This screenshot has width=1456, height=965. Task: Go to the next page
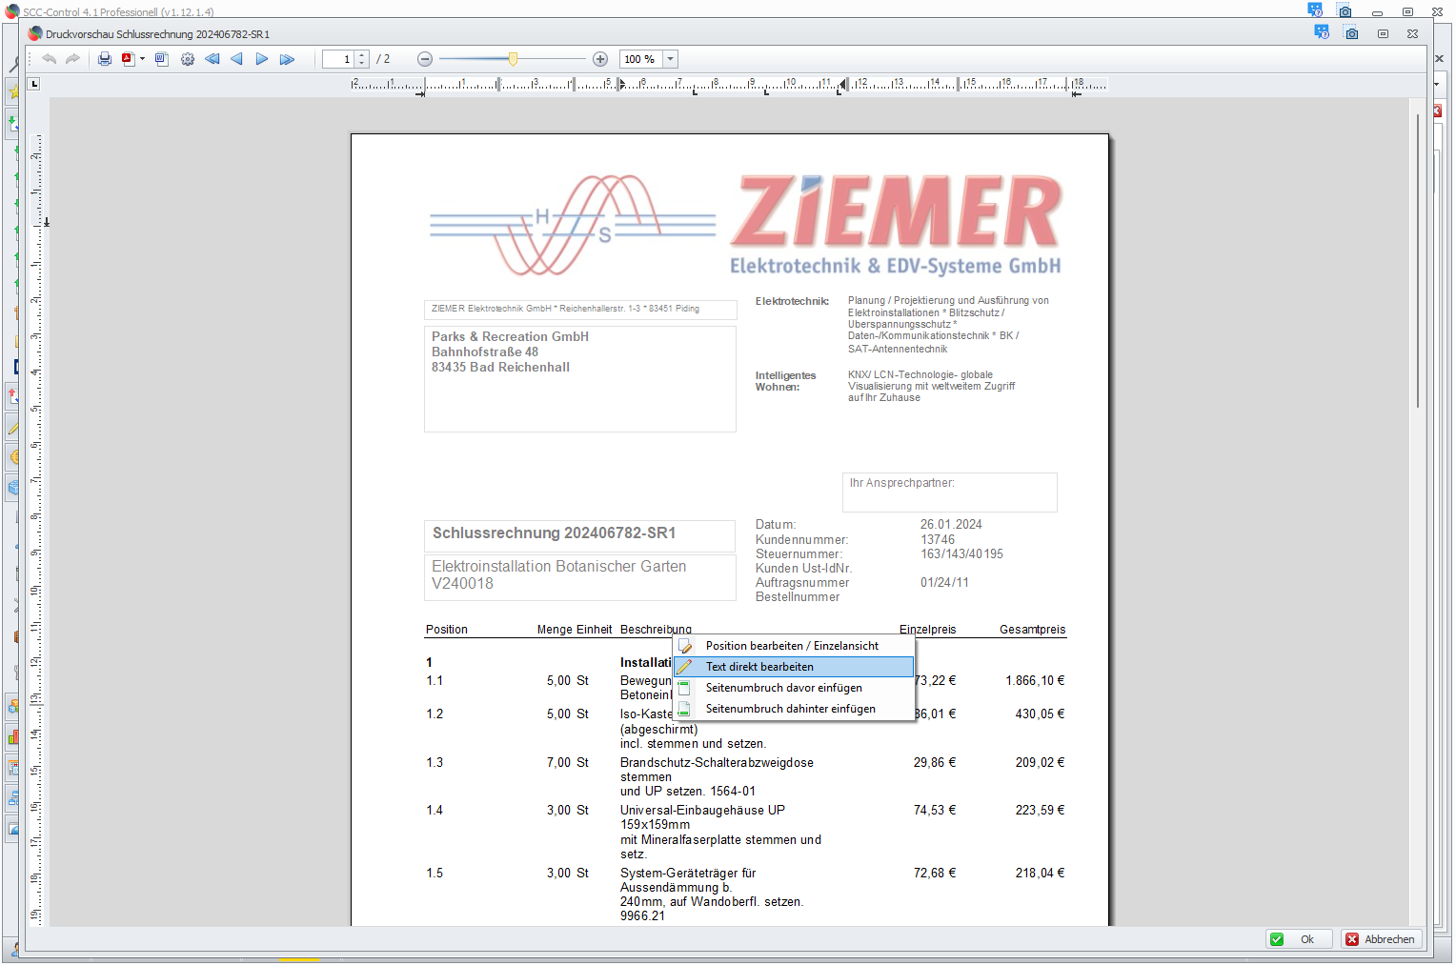click(x=262, y=59)
